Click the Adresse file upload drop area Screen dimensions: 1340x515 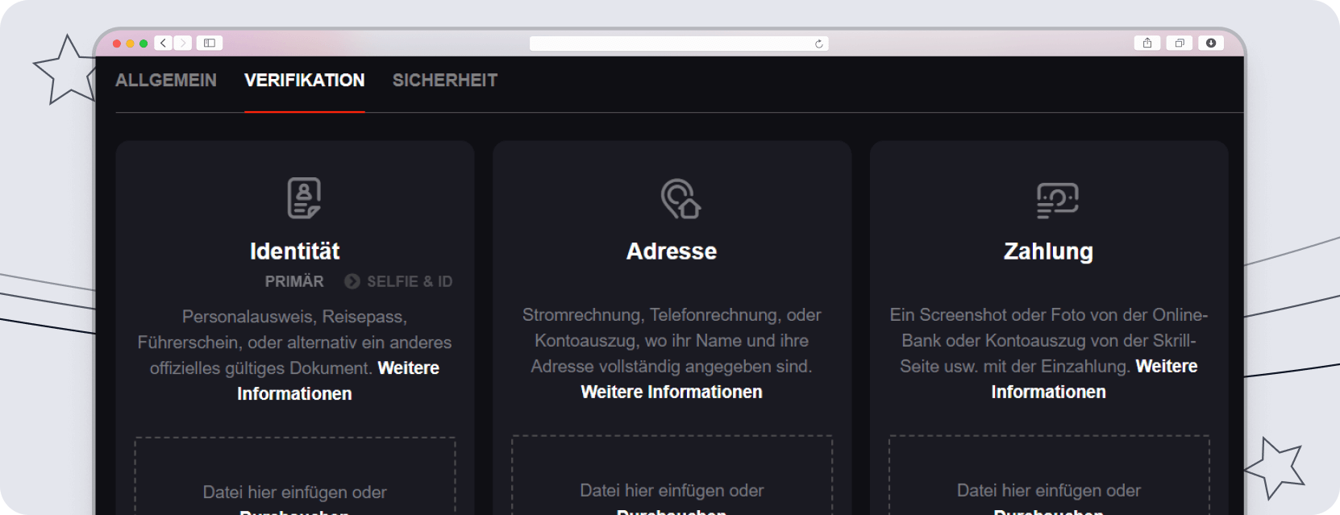(672, 476)
